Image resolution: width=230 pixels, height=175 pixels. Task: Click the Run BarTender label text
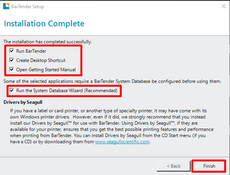(31, 51)
